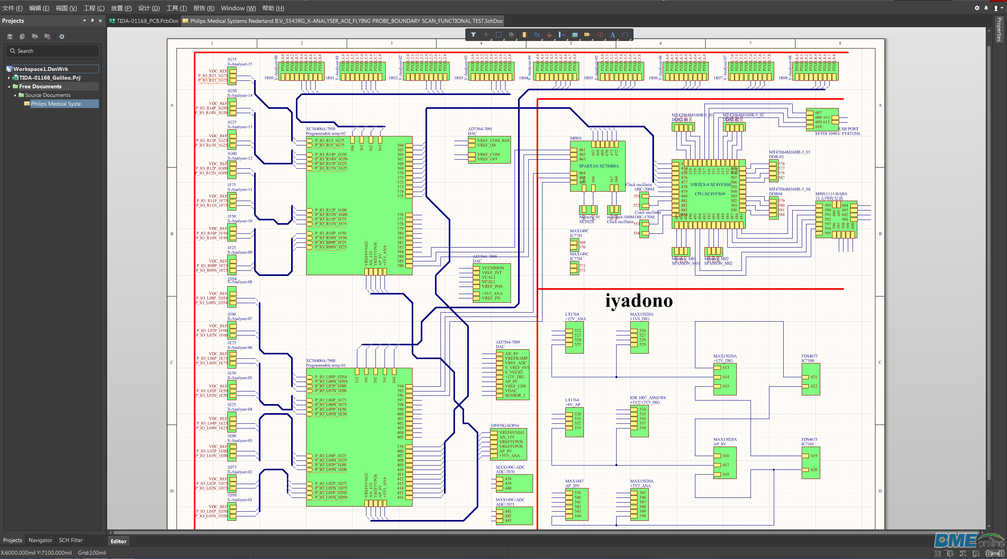
Task: Collapse the Free Documents folder
Action: pyautogui.click(x=9, y=86)
